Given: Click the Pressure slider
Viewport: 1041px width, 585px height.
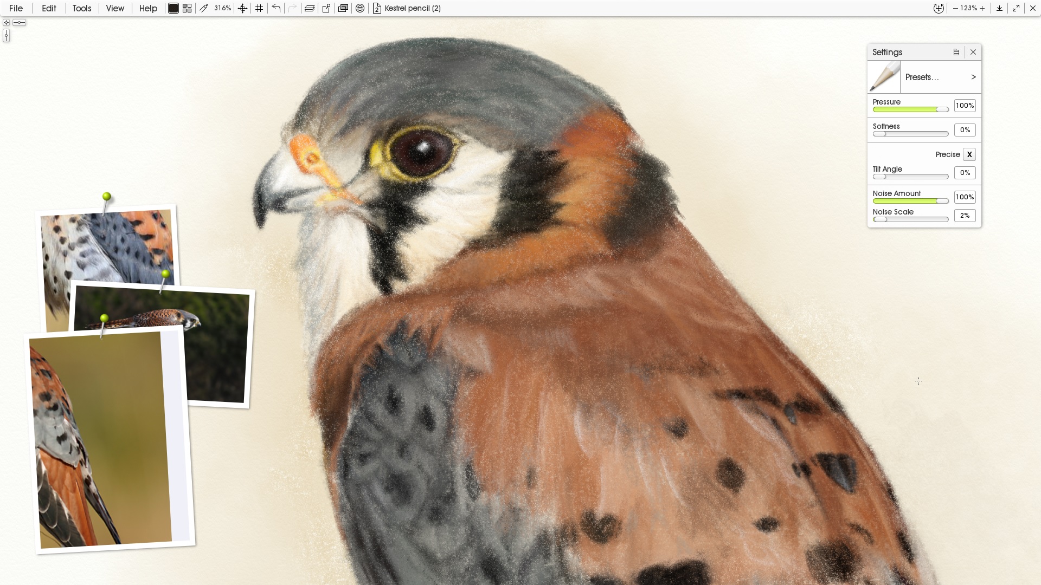Looking at the screenshot, I should [x=910, y=109].
